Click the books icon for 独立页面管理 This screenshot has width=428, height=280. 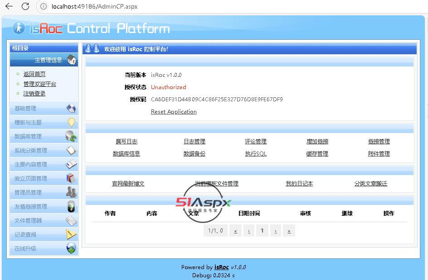tap(71, 178)
